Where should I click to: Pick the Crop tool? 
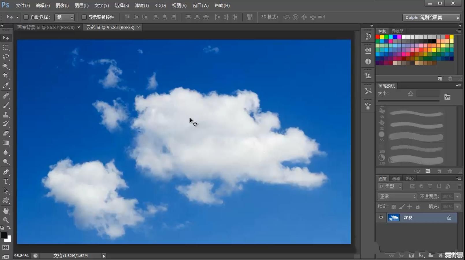(x=6, y=76)
